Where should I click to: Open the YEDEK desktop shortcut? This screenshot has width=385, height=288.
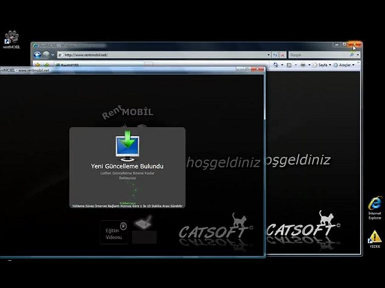click(375, 239)
